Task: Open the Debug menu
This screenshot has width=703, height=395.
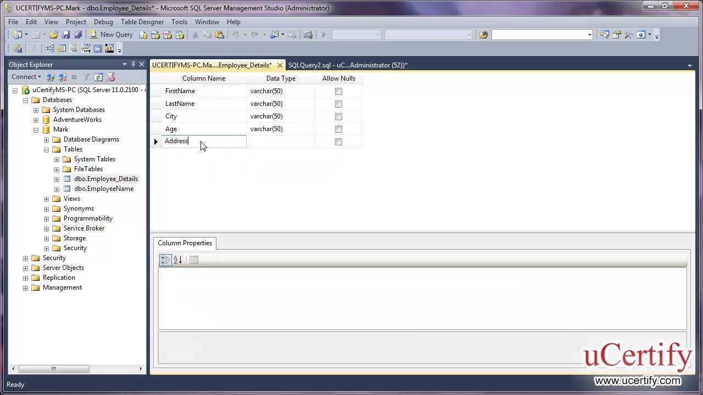Action: (103, 22)
